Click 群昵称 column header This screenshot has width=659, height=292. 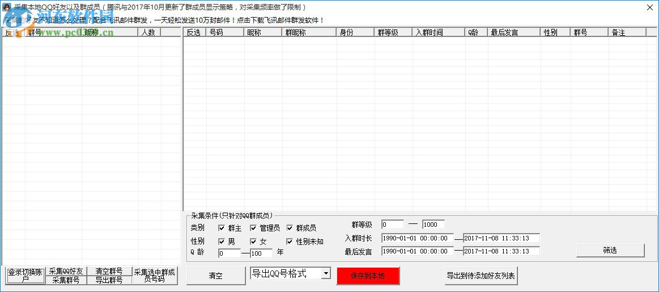[309, 32]
